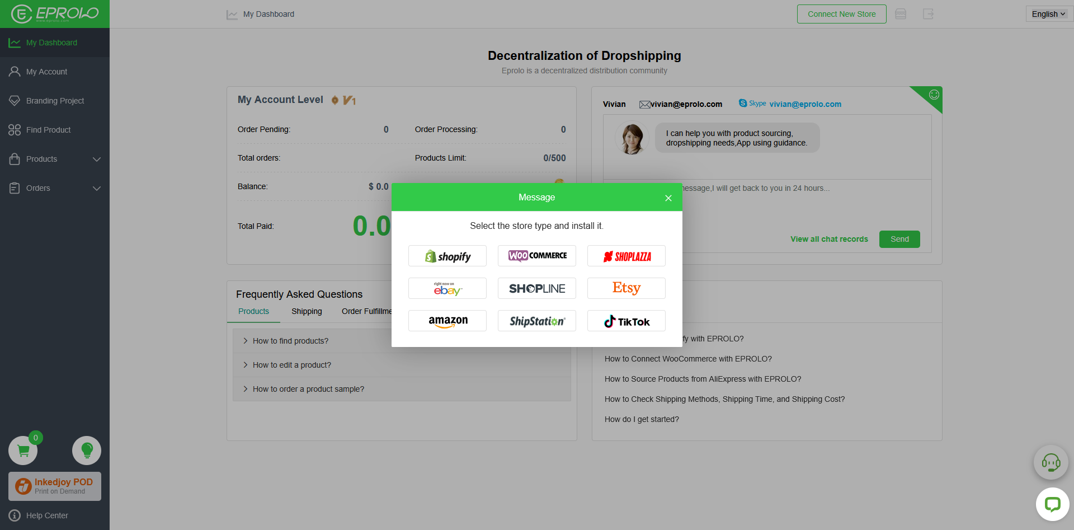Expand the Products sidebar menu
This screenshot has height=530, width=1074.
[x=55, y=159]
